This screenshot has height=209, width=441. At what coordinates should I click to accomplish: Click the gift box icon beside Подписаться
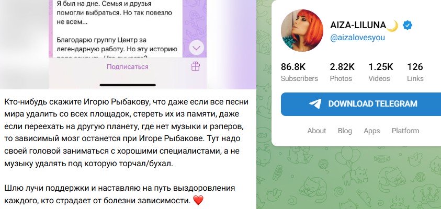[196, 66]
